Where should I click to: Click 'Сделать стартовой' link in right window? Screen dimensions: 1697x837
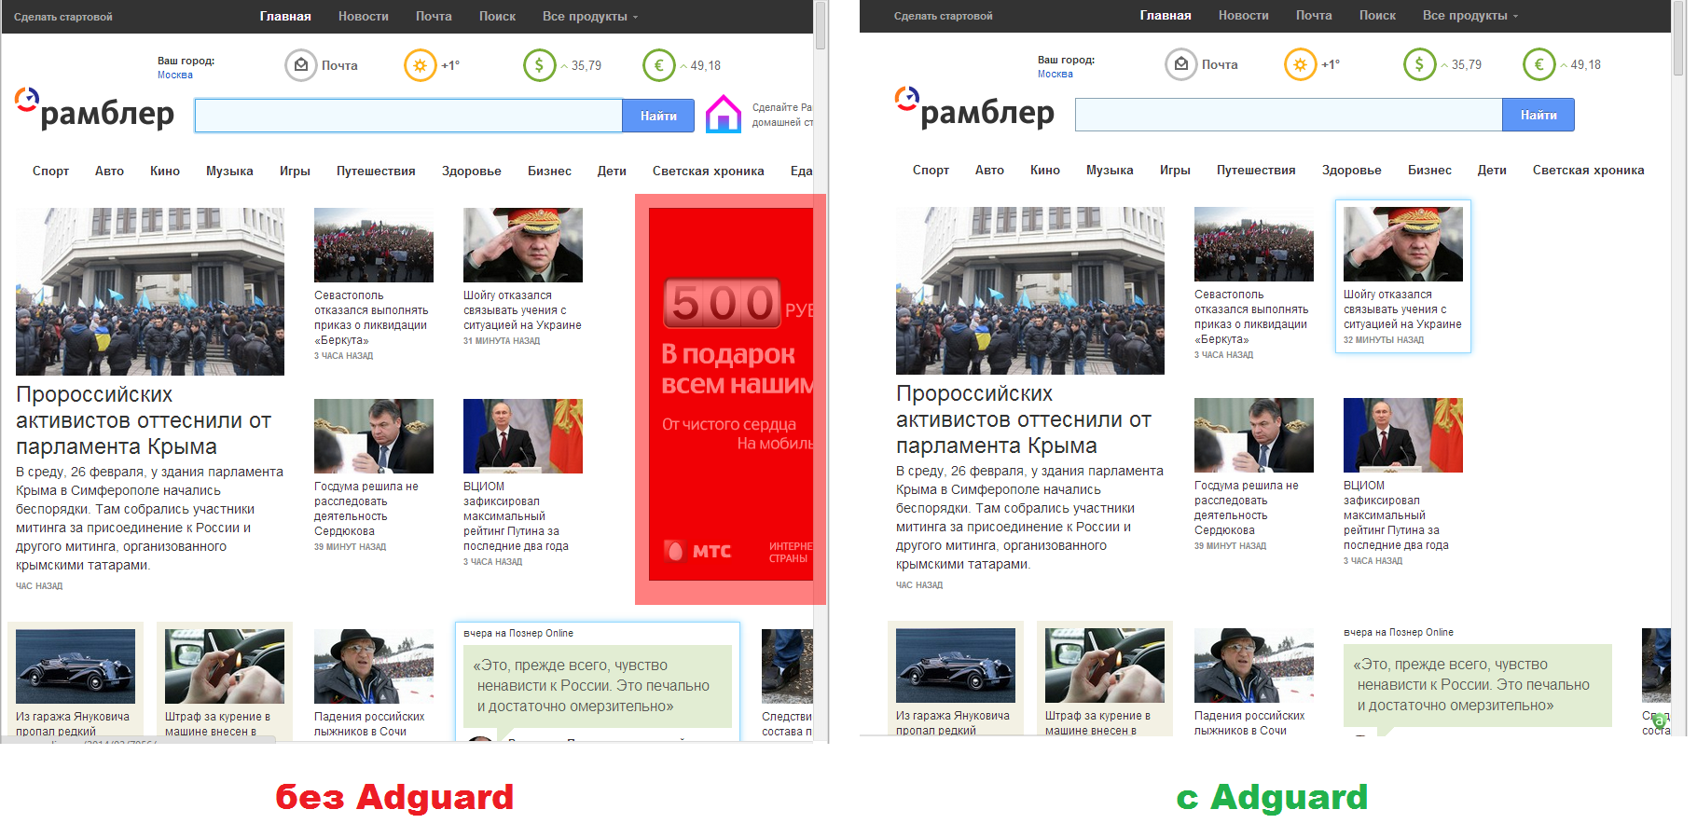click(x=944, y=16)
